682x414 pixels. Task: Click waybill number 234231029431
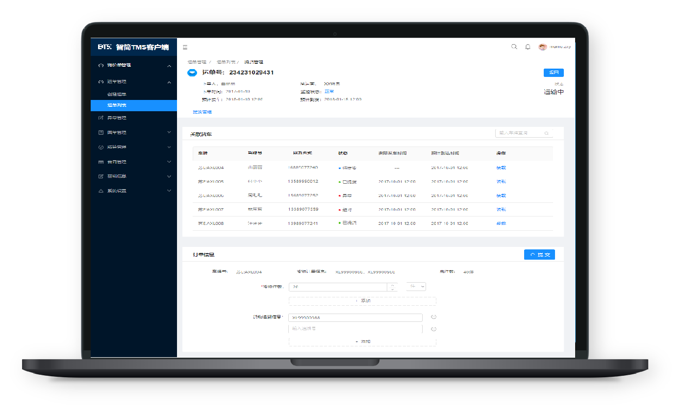pos(252,73)
